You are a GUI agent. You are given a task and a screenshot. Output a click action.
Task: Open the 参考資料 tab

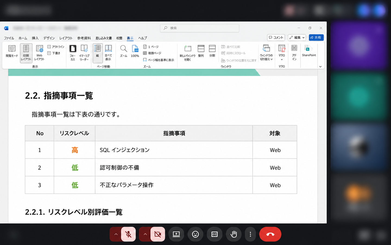tap(84, 38)
